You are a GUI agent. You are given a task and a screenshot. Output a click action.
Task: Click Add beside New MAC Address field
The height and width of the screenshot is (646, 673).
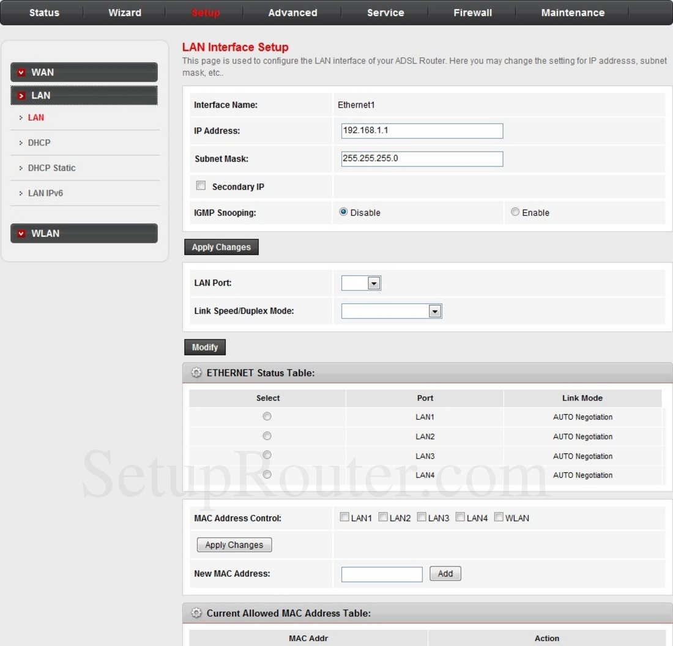tap(445, 573)
